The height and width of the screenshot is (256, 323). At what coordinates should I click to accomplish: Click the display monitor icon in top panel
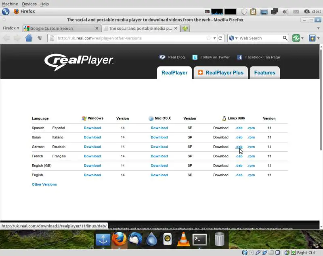[264, 12]
